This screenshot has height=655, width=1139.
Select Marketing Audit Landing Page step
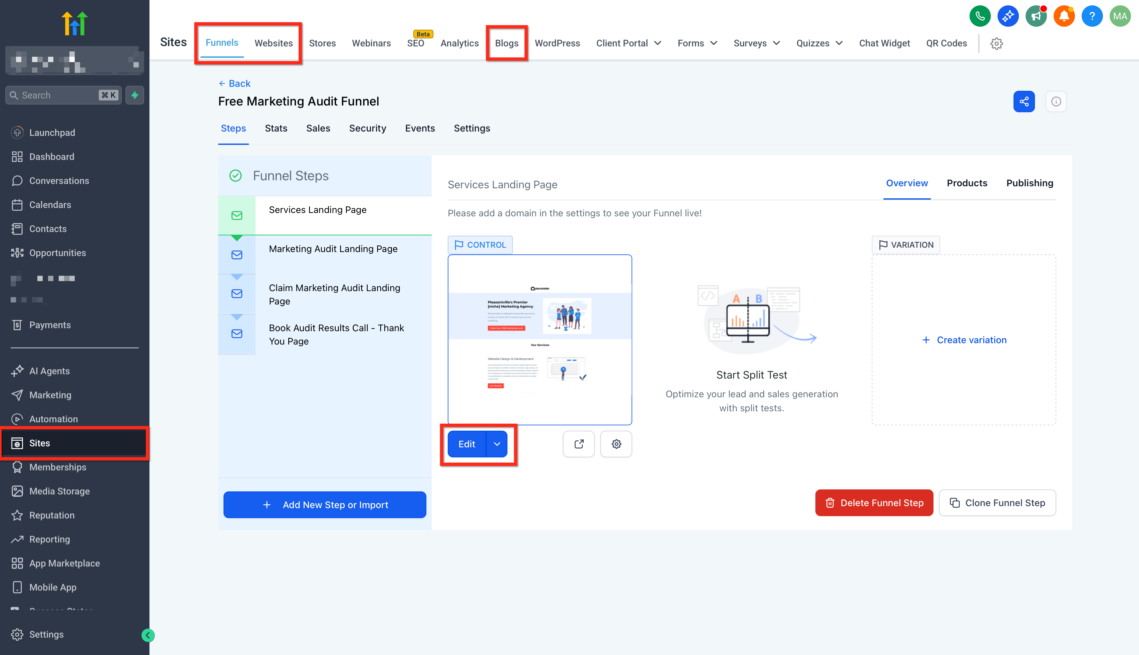point(333,249)
